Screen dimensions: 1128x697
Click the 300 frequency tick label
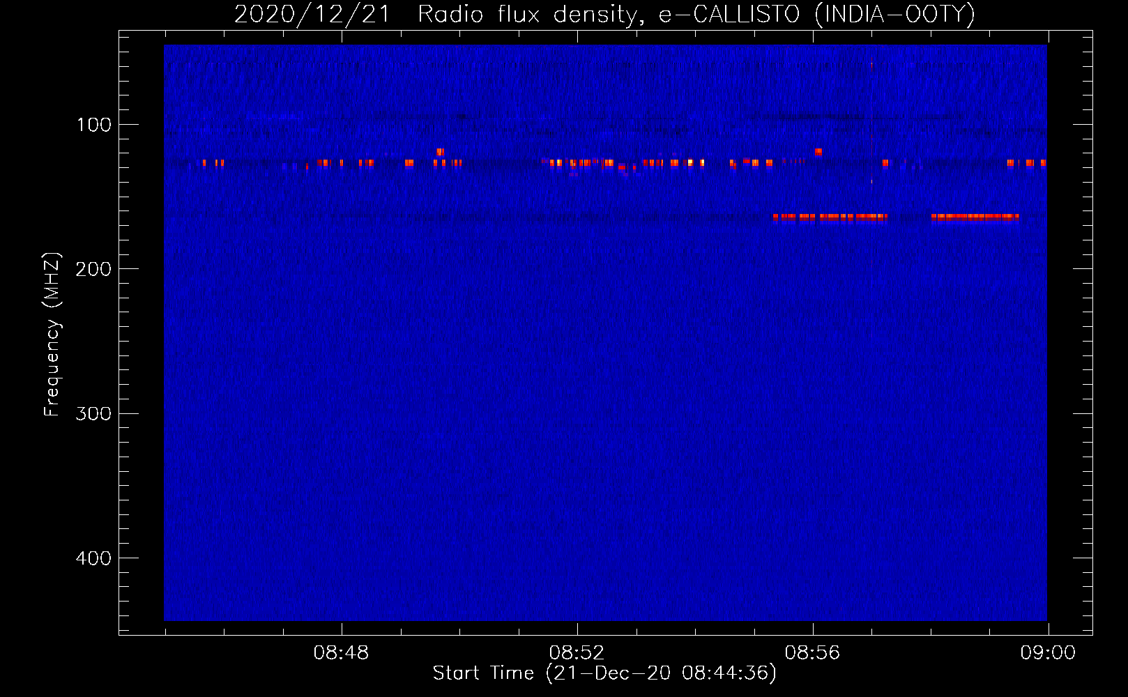[x=93, y=413]
